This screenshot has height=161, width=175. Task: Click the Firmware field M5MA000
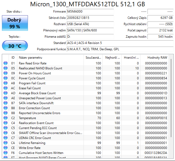coord(90,12)
